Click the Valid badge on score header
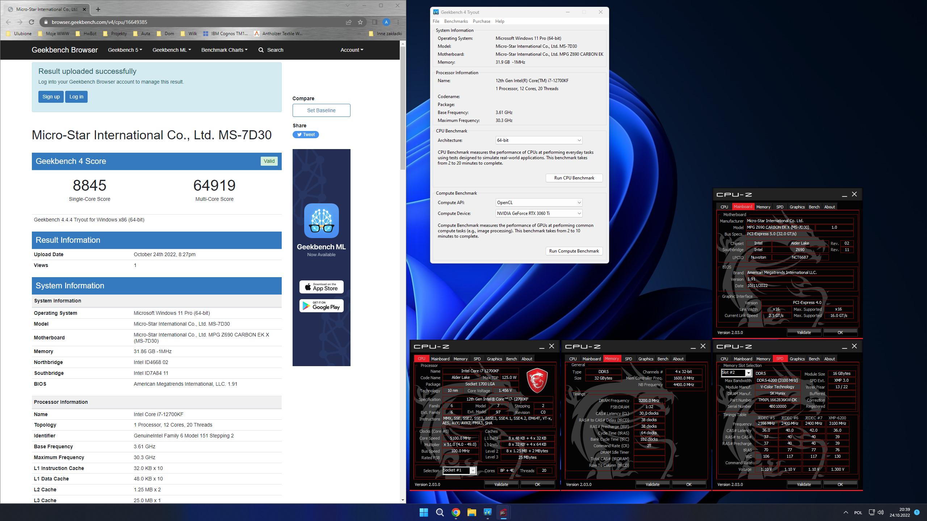The image size is (927, 521). (x=269, y=161)
